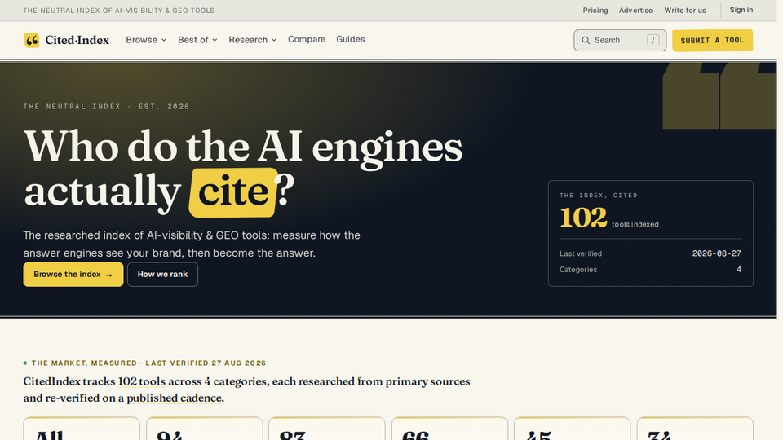Expand the Best of dropdown menu
783x440 pixels.
coord(197,40)
